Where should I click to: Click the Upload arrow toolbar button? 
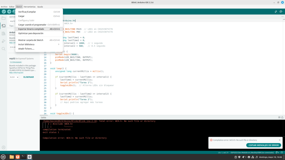pyautogui.click(x=9, y=12)
